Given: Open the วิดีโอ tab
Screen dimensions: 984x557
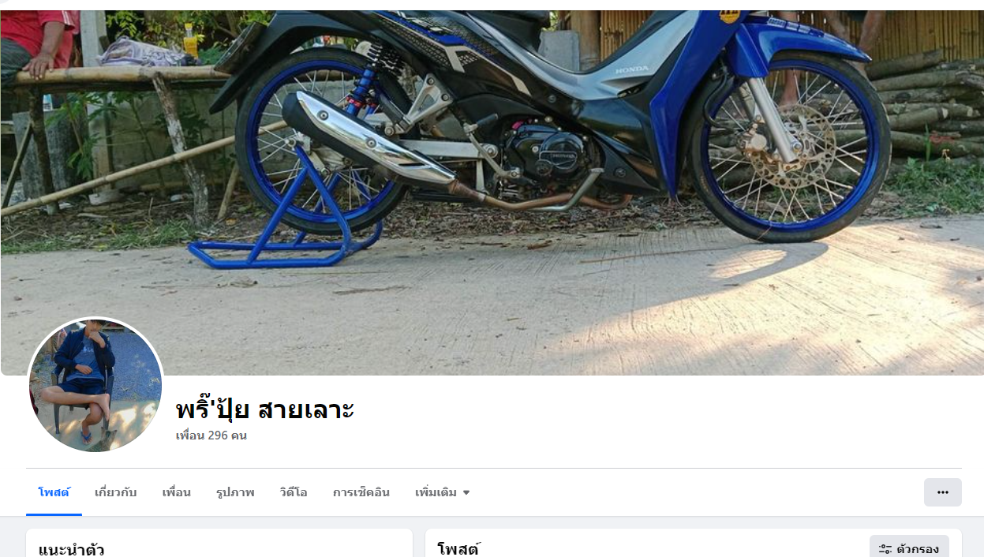Looking at the screenshot, I should 294,492.
